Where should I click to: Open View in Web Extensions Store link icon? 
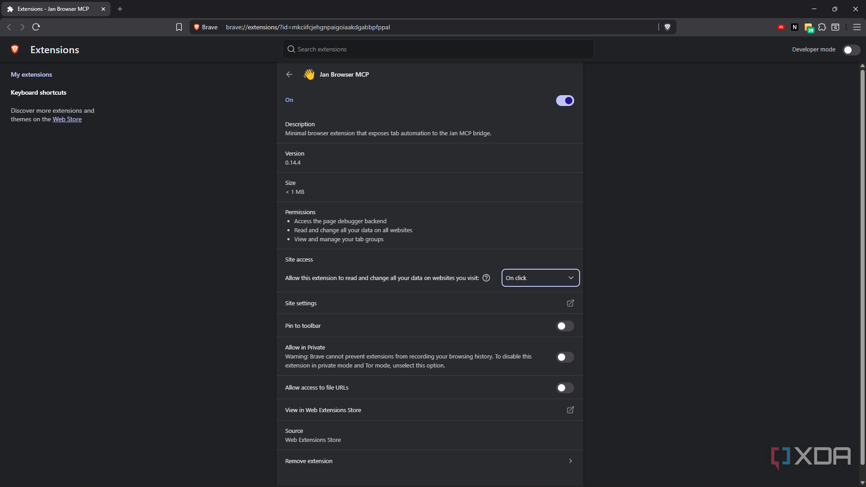571,410
